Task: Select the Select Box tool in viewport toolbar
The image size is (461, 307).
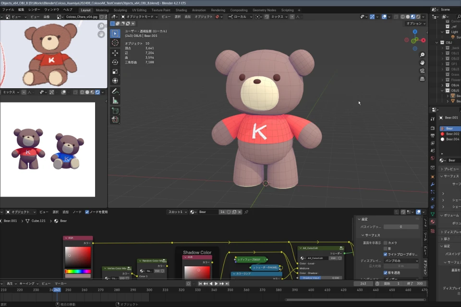Action: [x=115, y=34]
